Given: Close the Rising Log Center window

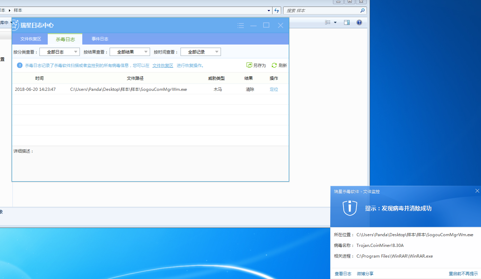Looking at the screenshot, I should [280, 25].
